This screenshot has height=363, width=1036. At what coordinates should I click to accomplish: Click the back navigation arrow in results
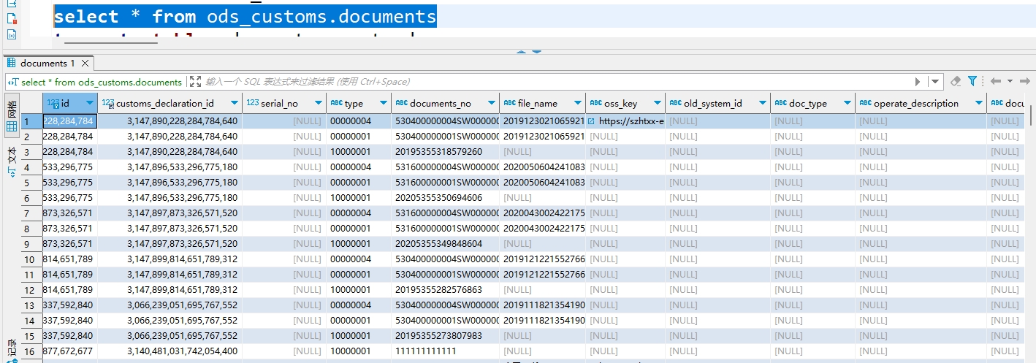tap(994, 81)
